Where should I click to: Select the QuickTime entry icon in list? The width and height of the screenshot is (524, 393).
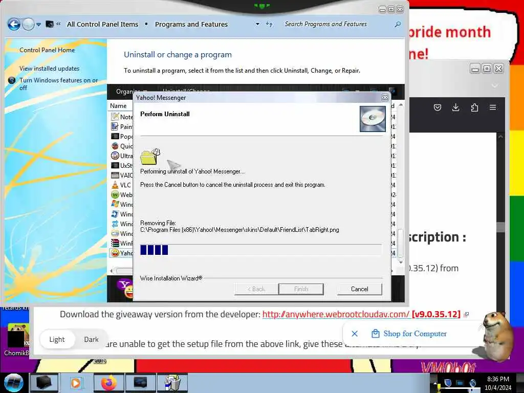coord(115,146)
